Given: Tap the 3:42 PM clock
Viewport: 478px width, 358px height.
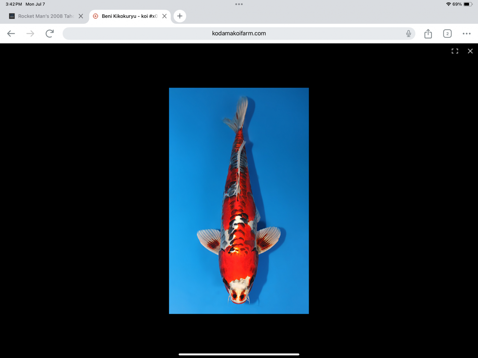Looking at the screenshot, I should click(x=14, y=4).
